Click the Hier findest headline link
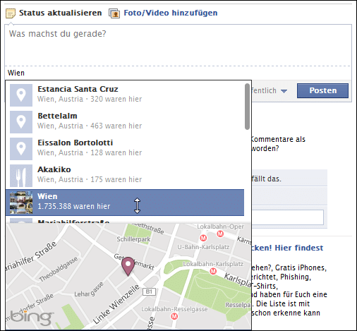Image resolution: width=357 pixels, height=331 pixels. (298, 248)
